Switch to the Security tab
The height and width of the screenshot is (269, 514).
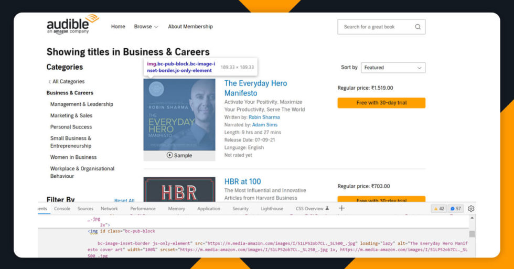point(240,209)
